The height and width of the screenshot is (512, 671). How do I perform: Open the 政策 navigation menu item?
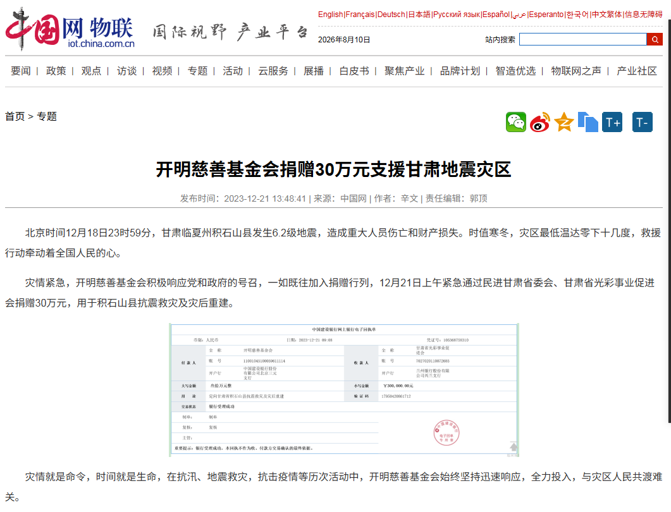point(56,71)
